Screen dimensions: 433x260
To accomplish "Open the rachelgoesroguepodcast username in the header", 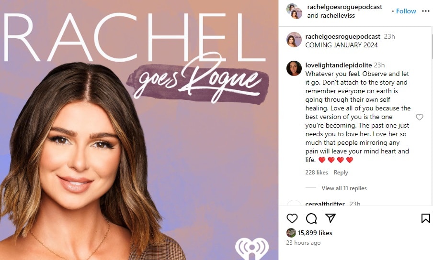I will [345, 7].
